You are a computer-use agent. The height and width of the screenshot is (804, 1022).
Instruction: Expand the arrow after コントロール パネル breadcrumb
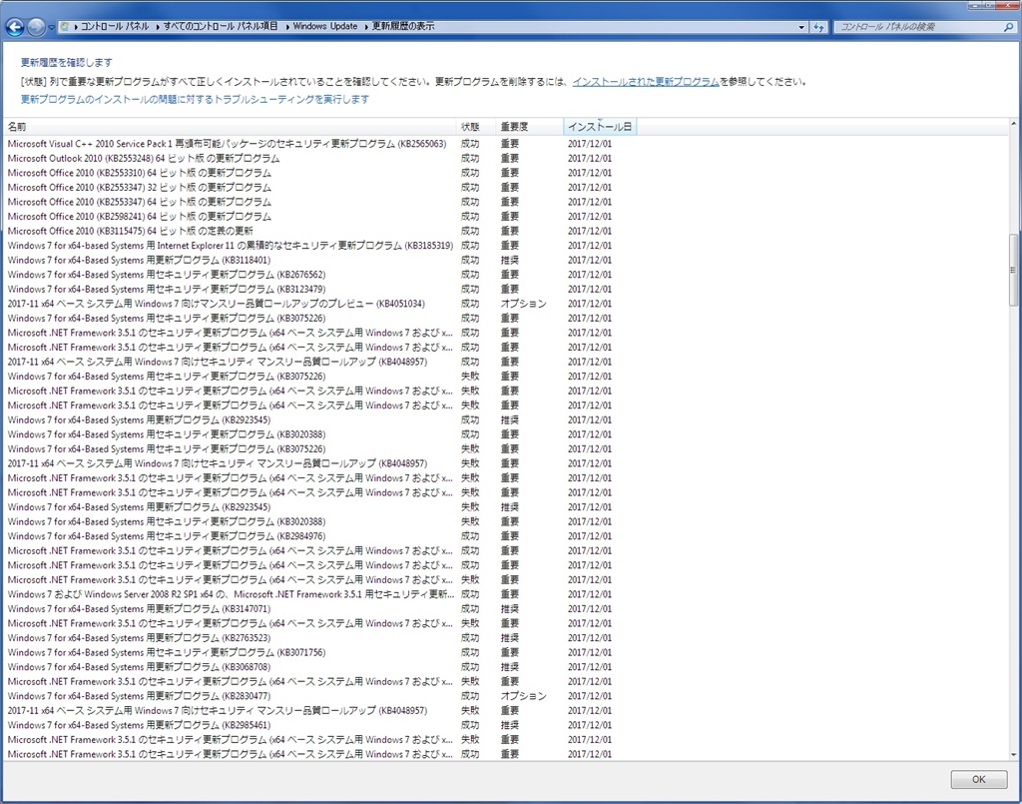(157, 27)
